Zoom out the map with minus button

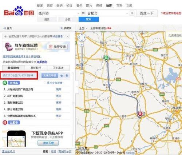click(82, 72)
